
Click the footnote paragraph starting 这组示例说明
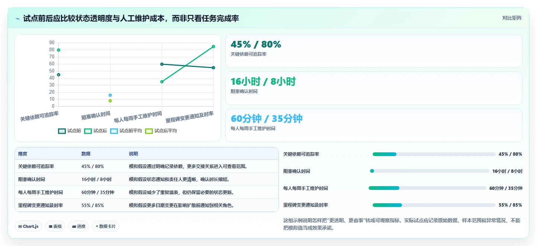[x=402, y=224]
